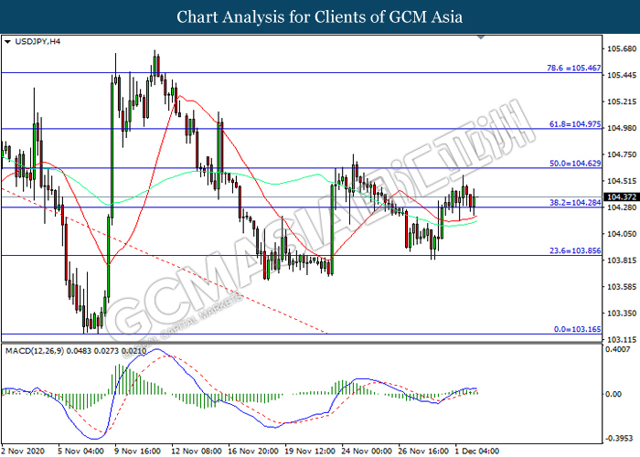This screenshot has width=640, height=457.
Task: Select the 61.8=104.975 Fibonacci label
Action: [575, 124]
